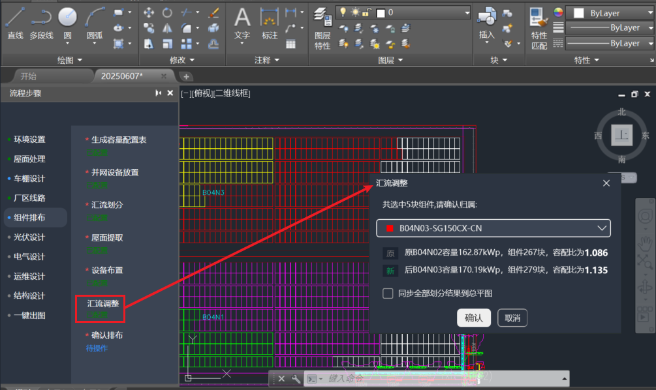This screenshot has width=656, height=390.
Task: Choose the Rectangle tool in the Draw panel
Action: click(x=118, y=13)
